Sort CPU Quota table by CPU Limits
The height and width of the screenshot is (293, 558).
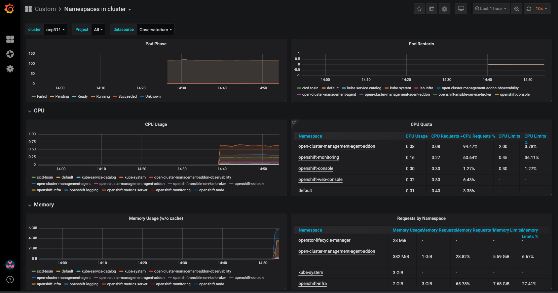click(x=509, y=136)
